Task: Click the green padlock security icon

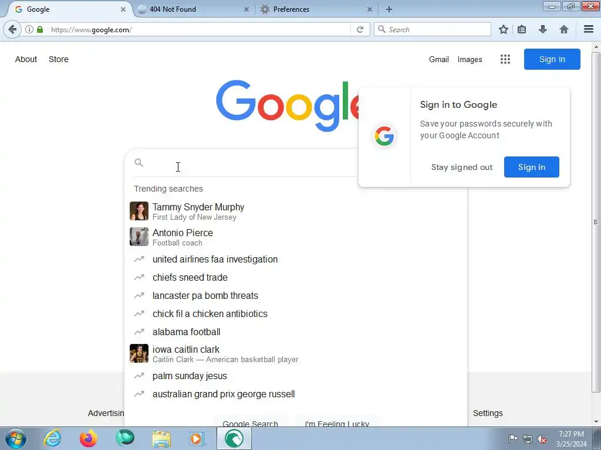Action: [40, 29]
